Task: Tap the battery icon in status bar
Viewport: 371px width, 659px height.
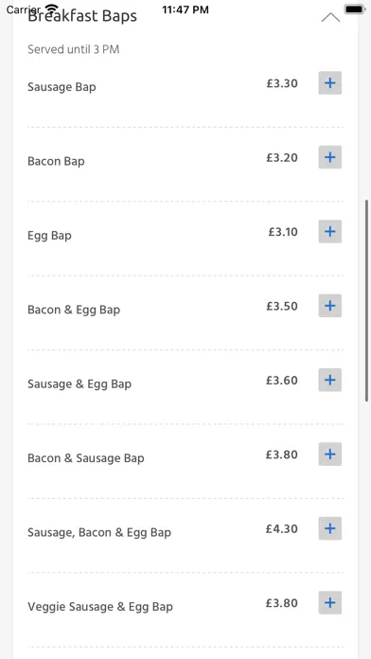Action: point(355,9)
